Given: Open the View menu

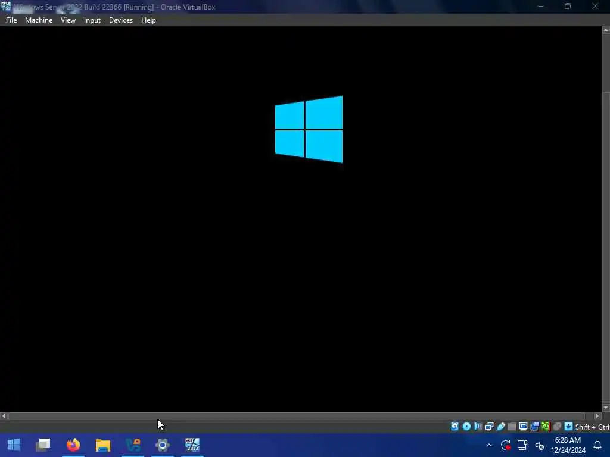Looking at the screenshot, I should click(x=68, y=20).
